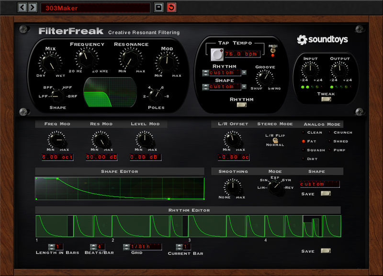This screenshot has height=276, width=383.
Task: Toggle the Tweak panel button
Action: [326, 99]
